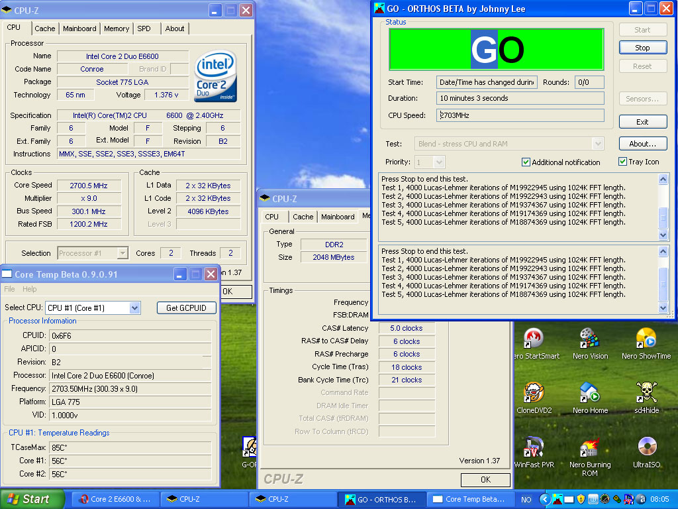Click the NO language bar indicator

click(526, 500)
